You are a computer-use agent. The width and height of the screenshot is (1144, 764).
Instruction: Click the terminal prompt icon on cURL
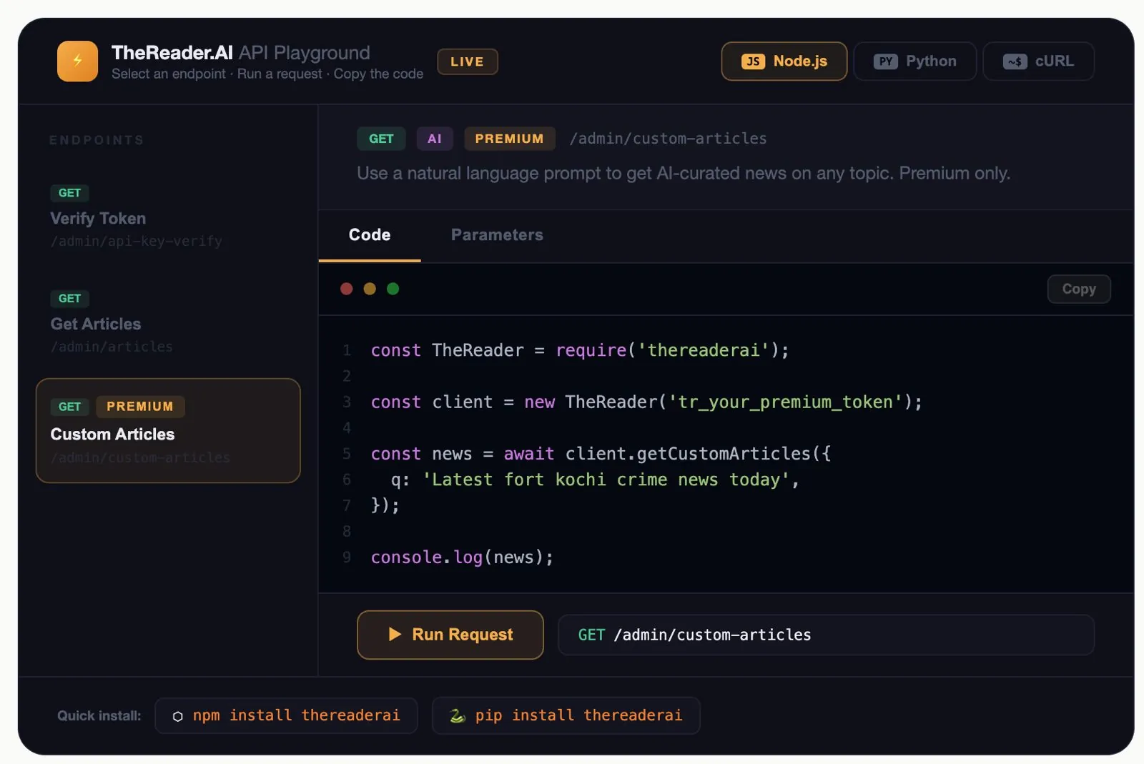(x=1015, y=61)
